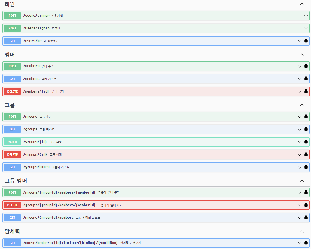Image resolution: width=311 pixels, height=249 pixels.
Task: Expand chevron on POST /groups
Action: 299,117
